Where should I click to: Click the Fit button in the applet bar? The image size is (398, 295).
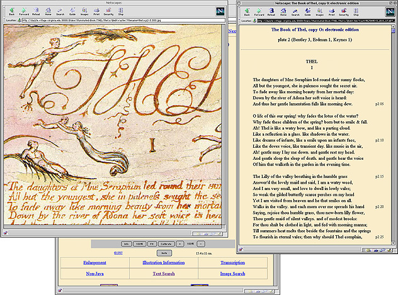pos(152,244)
